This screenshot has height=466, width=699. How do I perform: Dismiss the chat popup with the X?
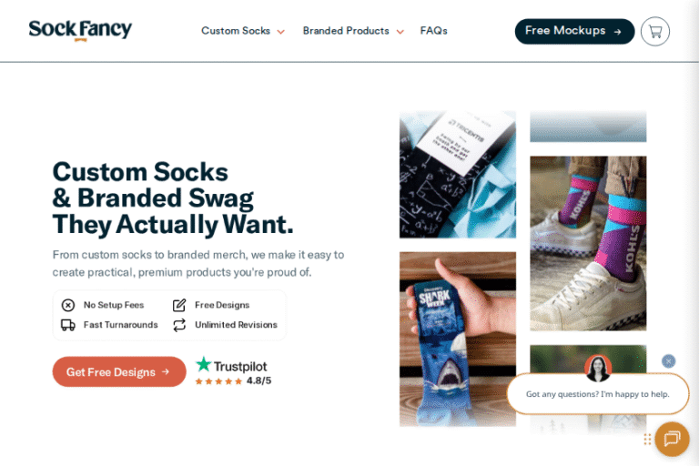[668, 360]
